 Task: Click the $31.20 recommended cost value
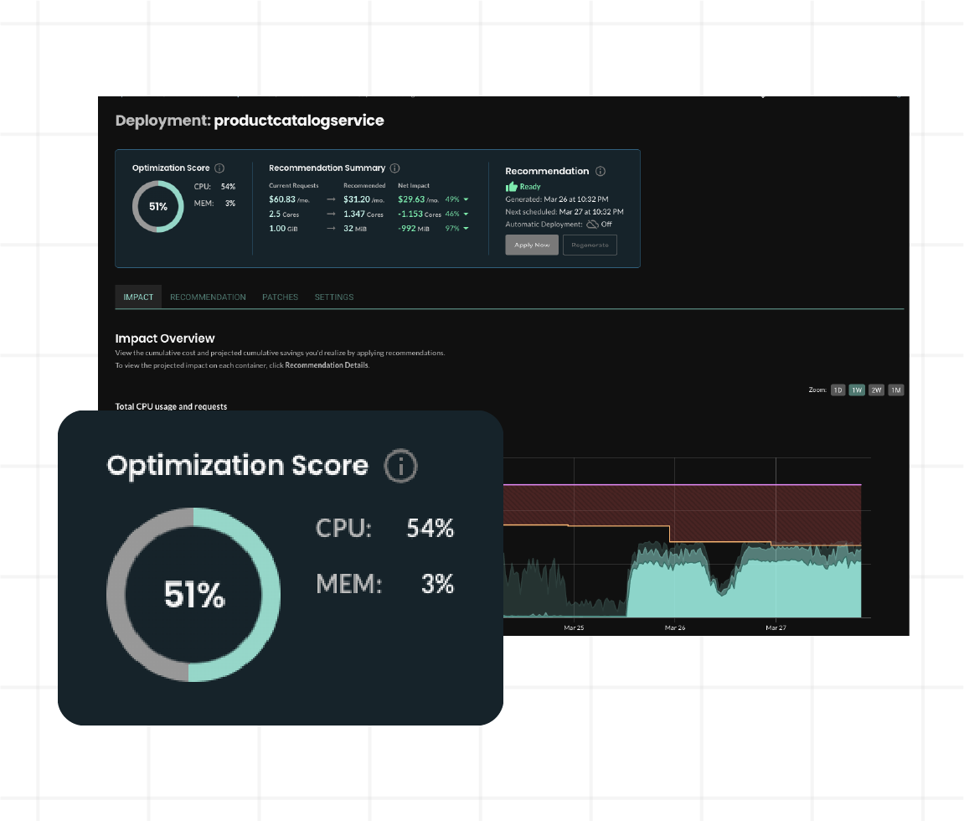point(364,199)
